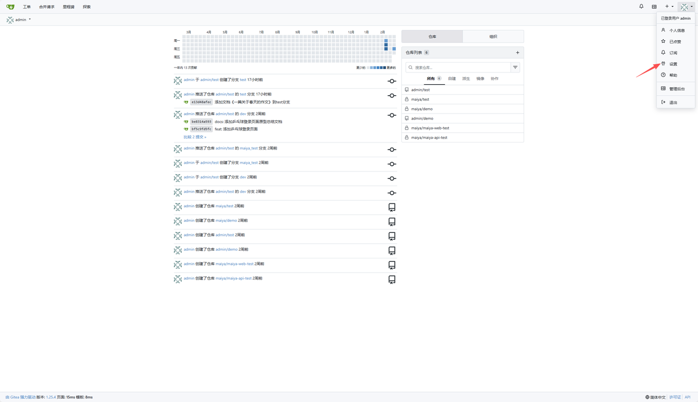Click the lock icon beside maiya/maiya-api-test
This screenshot has height=402, width=698.
pos(407,138)
